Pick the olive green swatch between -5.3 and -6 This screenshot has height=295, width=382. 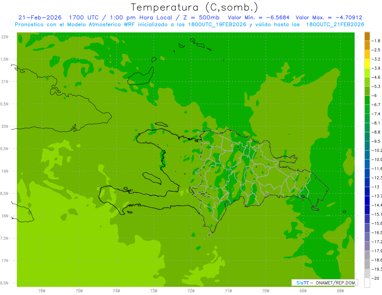[367, 91]
